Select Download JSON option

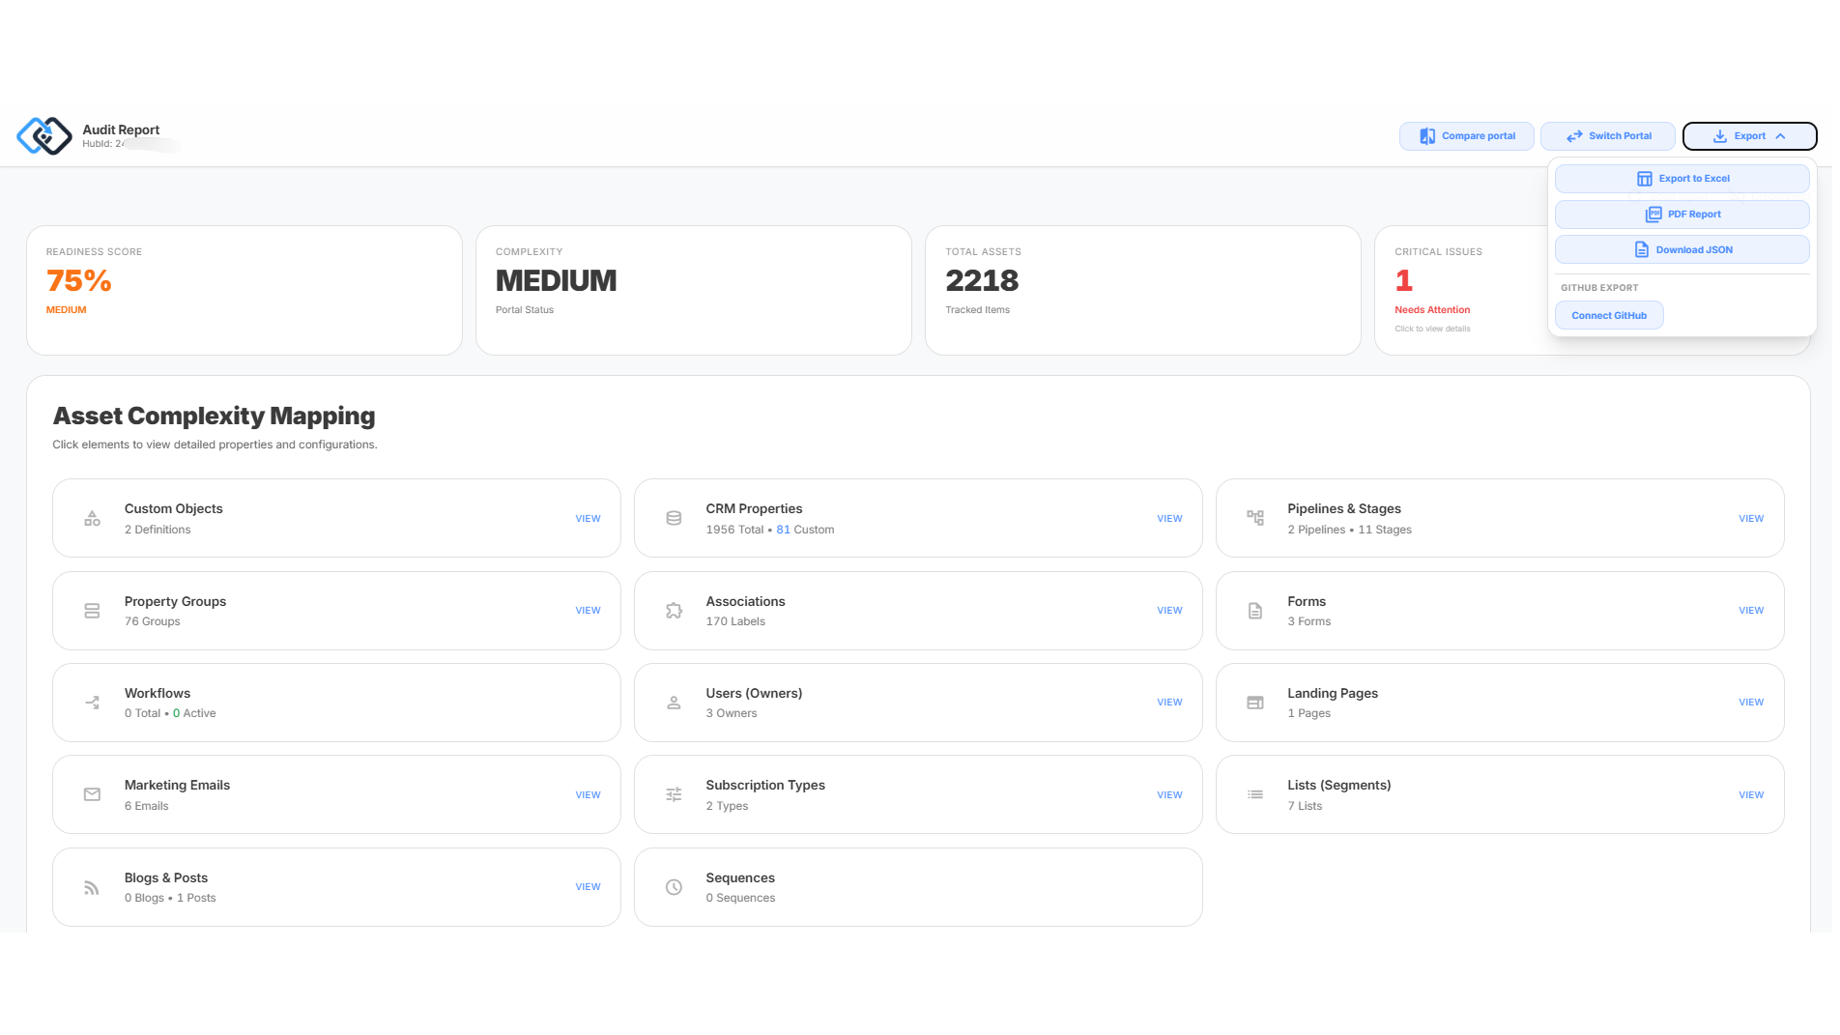pyautogui.click(x=1682, y=250)
